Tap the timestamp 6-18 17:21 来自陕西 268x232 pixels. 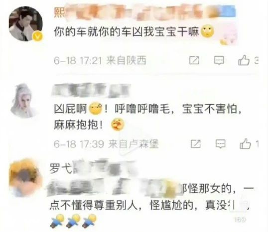pyautogui.click(x=100, y=60)
